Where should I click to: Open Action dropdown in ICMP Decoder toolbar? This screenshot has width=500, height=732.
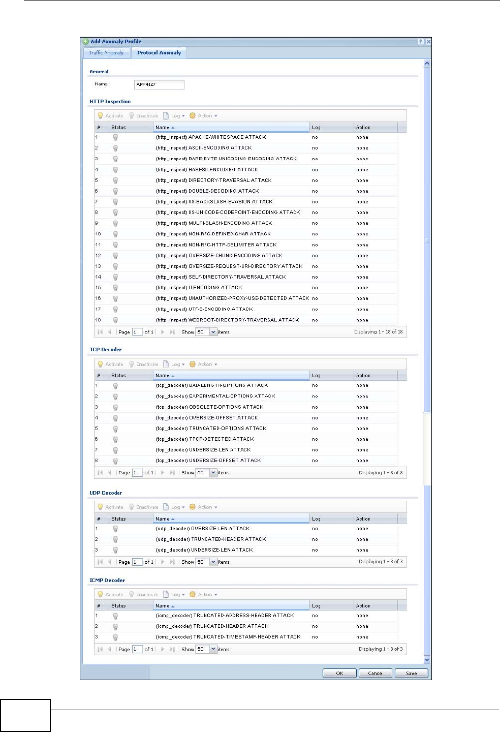pyautogui.click(x=203, y=595)
